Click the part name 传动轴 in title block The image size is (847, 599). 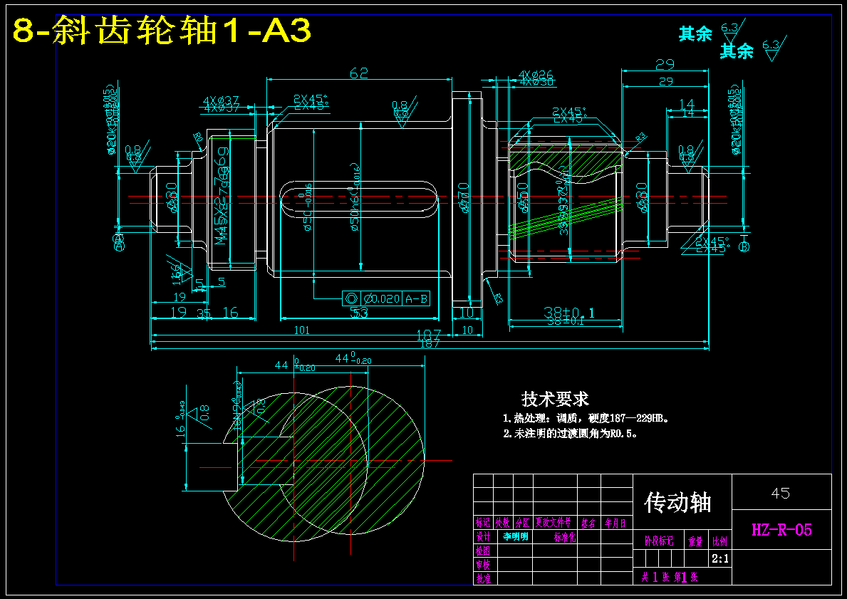click(x=678, y=503)
